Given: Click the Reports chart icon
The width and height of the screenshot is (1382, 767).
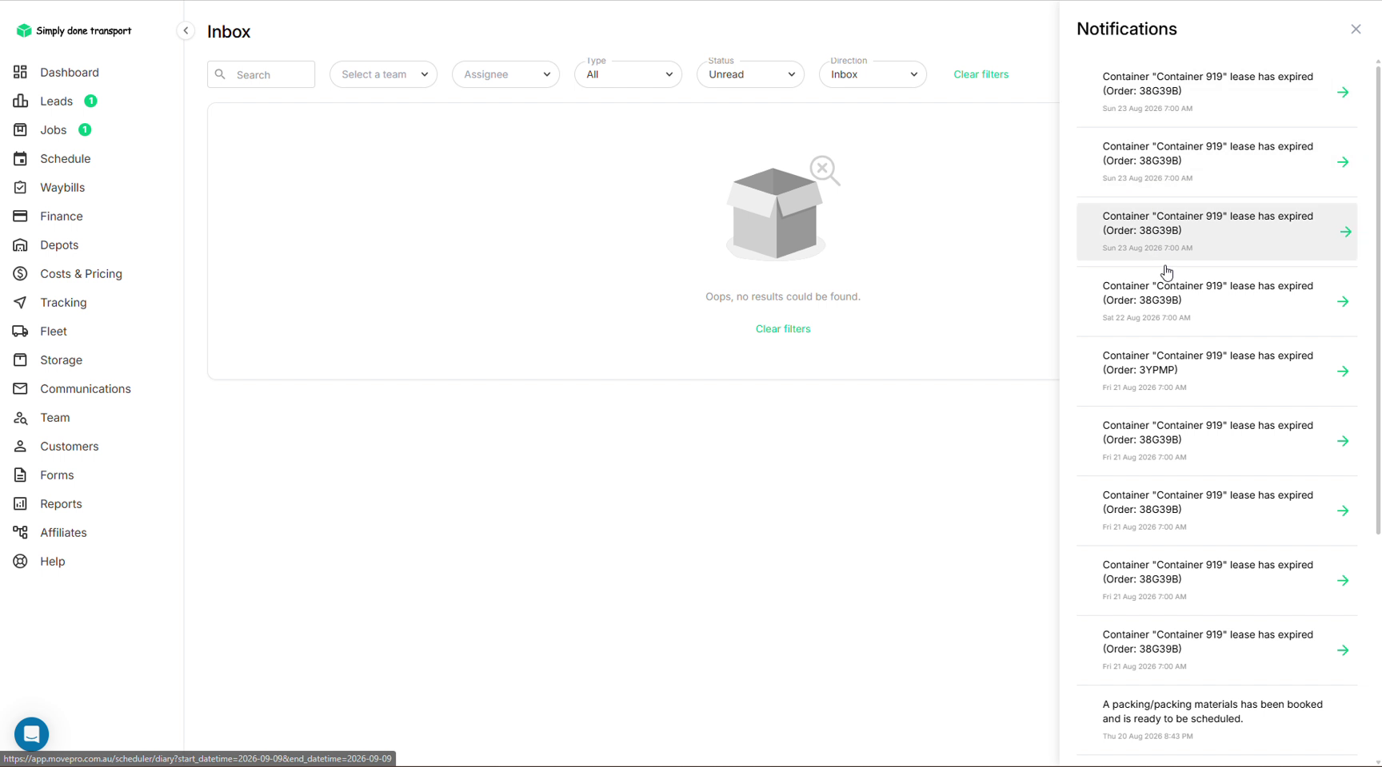Looking at the screenshot, I should 20,503.
